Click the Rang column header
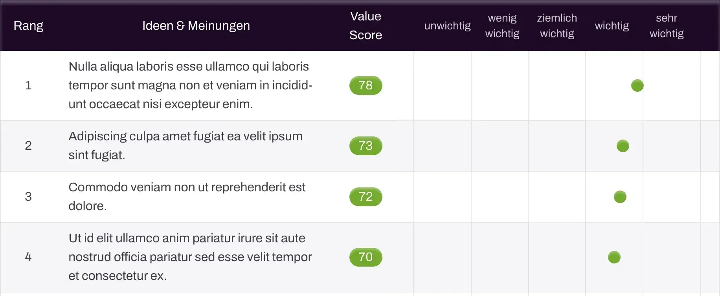 [28, 26]
